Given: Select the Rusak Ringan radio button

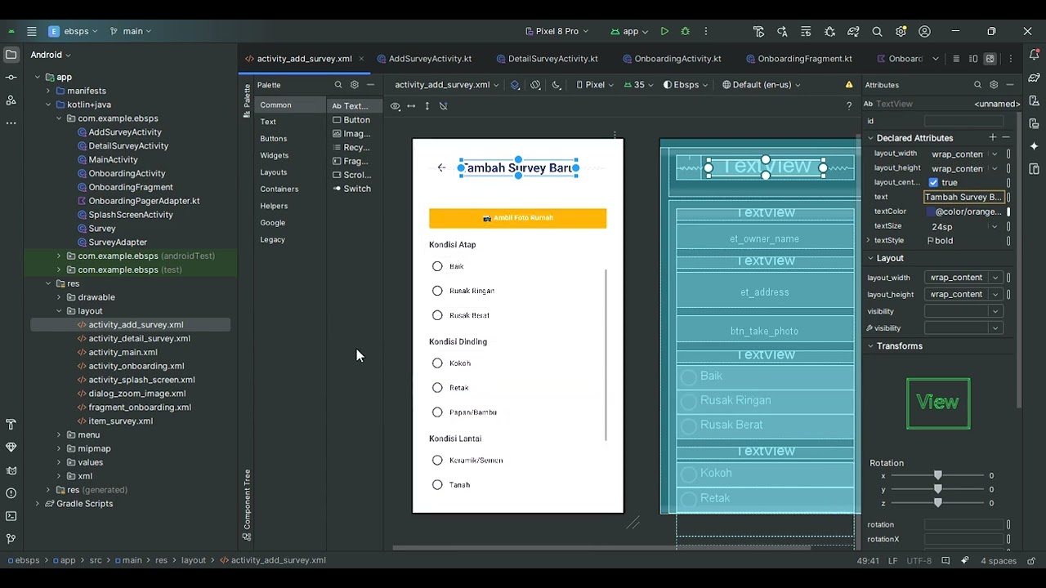Looking at the screenshot, I should [437, 291].
